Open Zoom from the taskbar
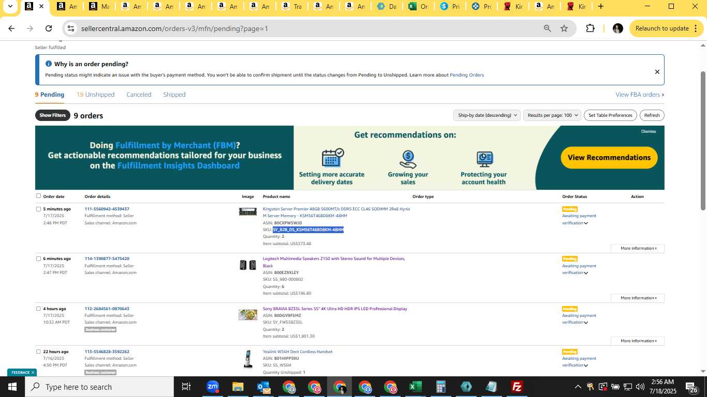Screen dimensions: 707x397 [x=212, y=387]
